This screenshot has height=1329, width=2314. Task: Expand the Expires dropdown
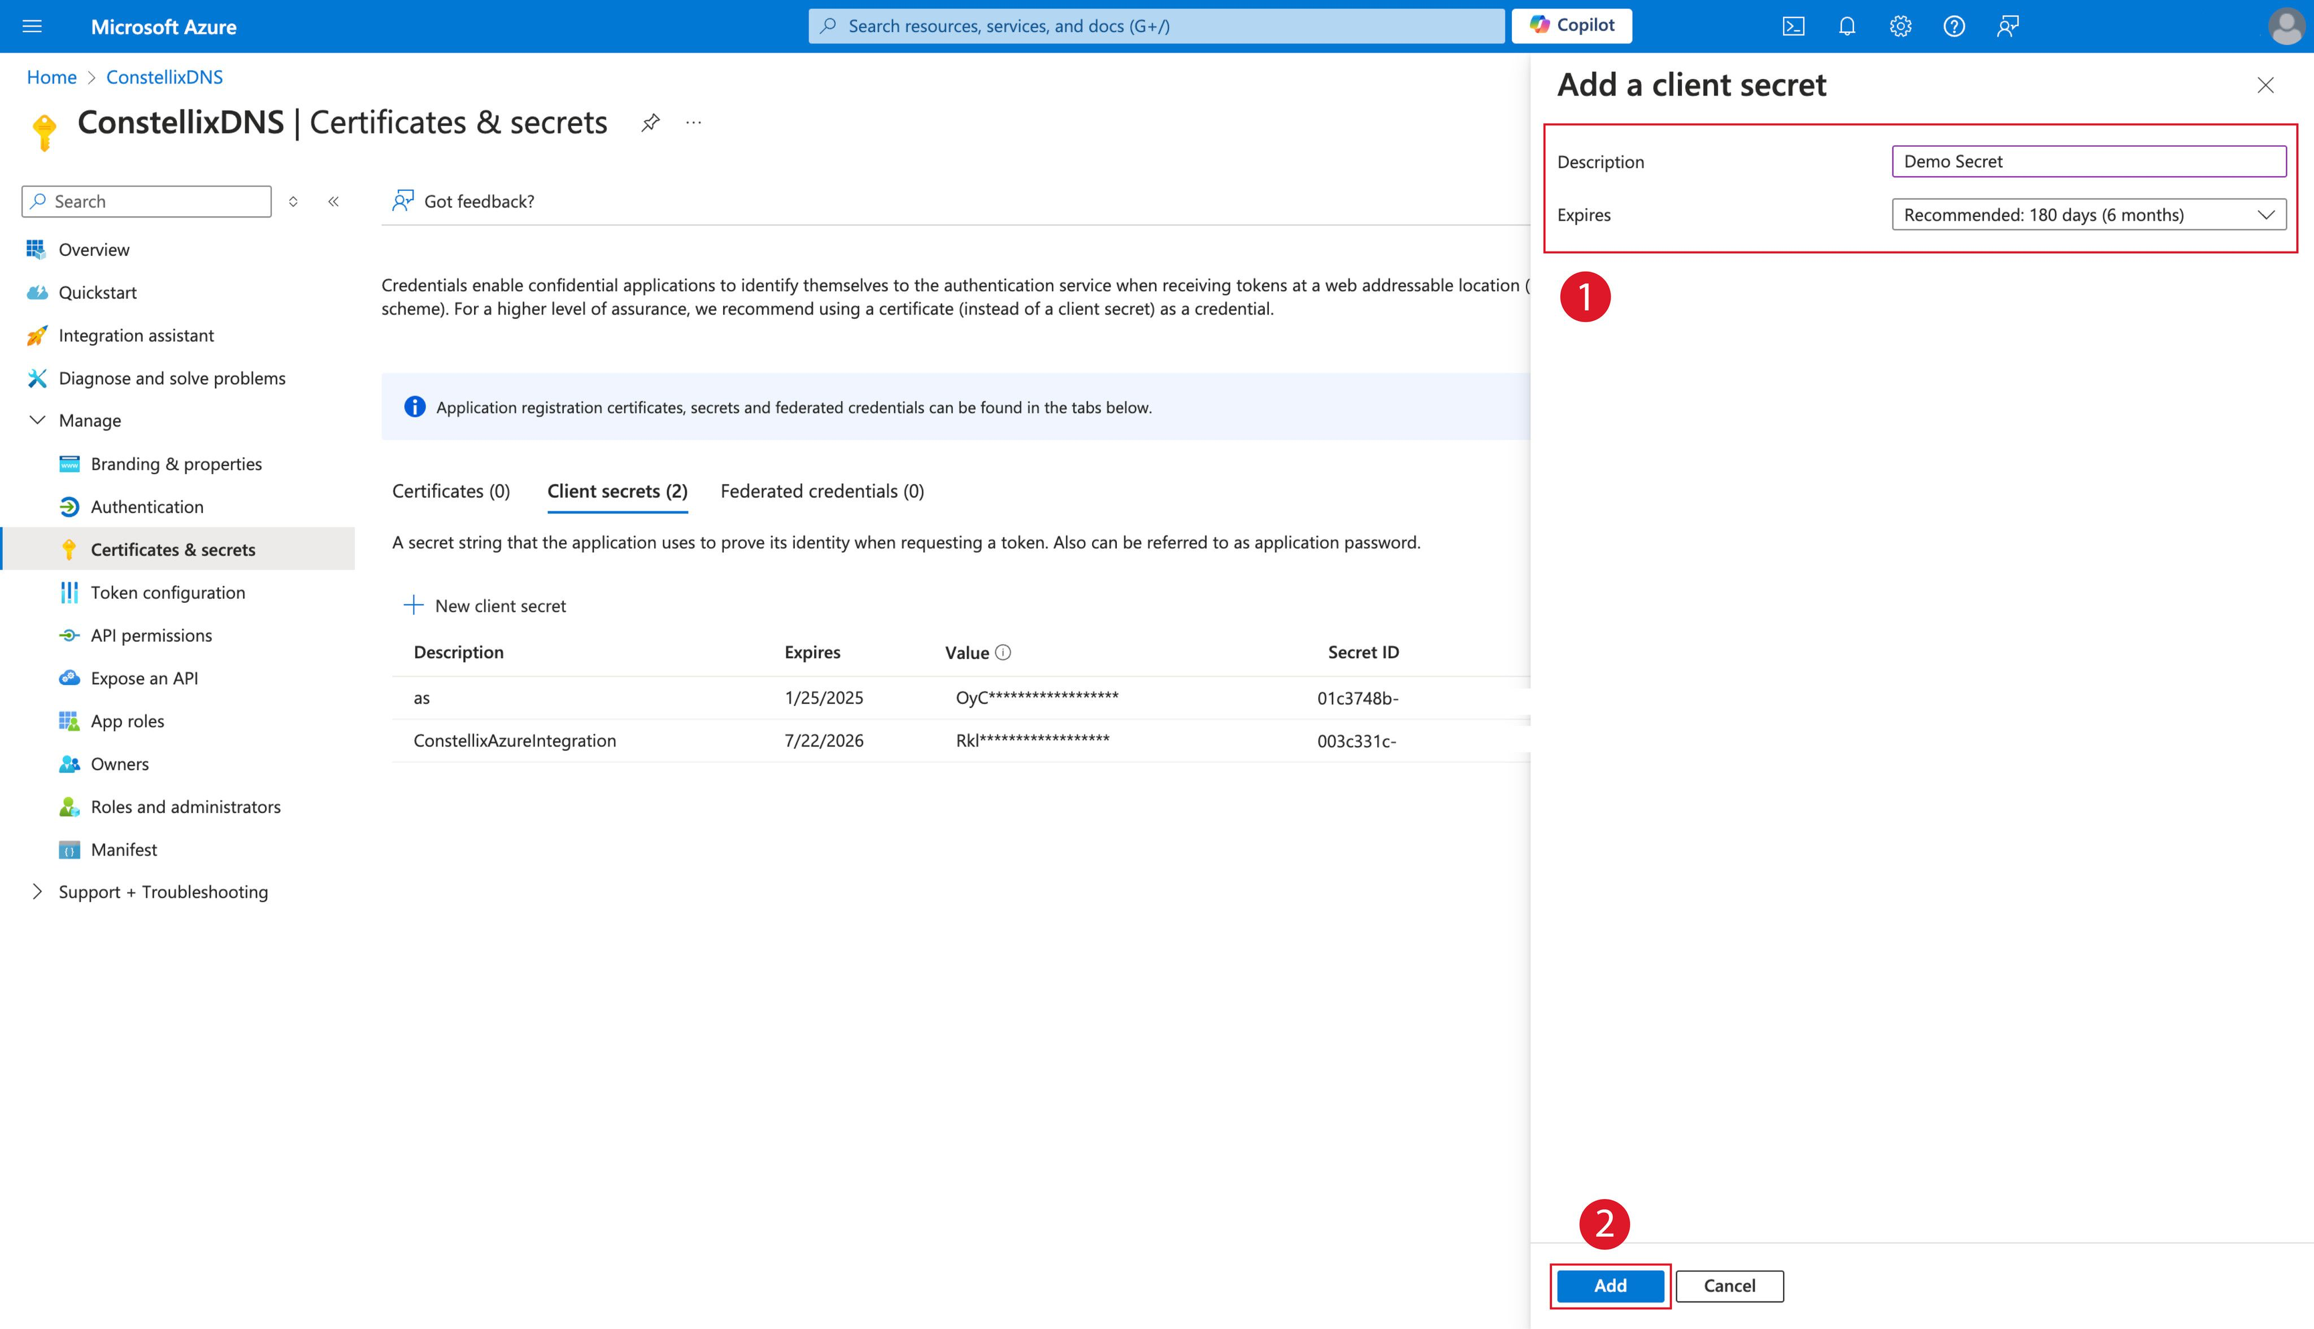pyautogui.click(x=2087, y=215)
